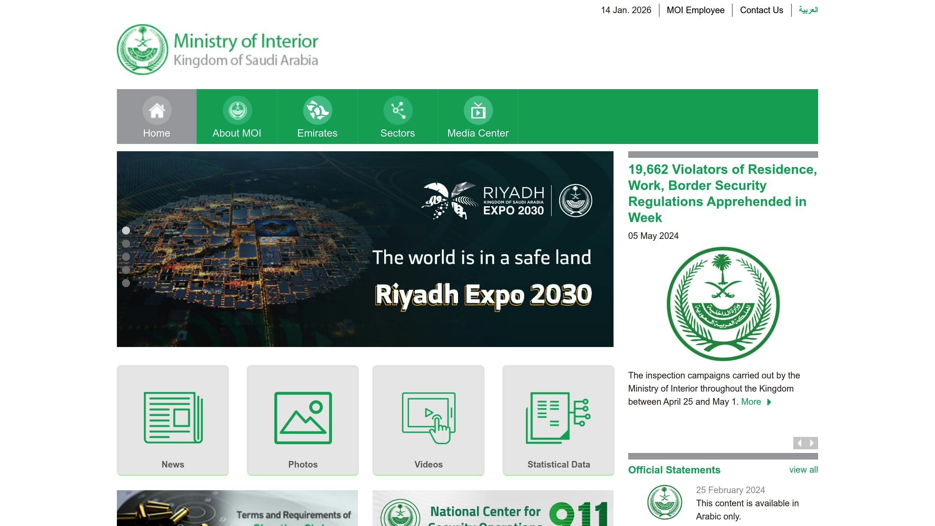Open the Sectors network icon
The image size is (935, 526).
(x=398, y=110)
